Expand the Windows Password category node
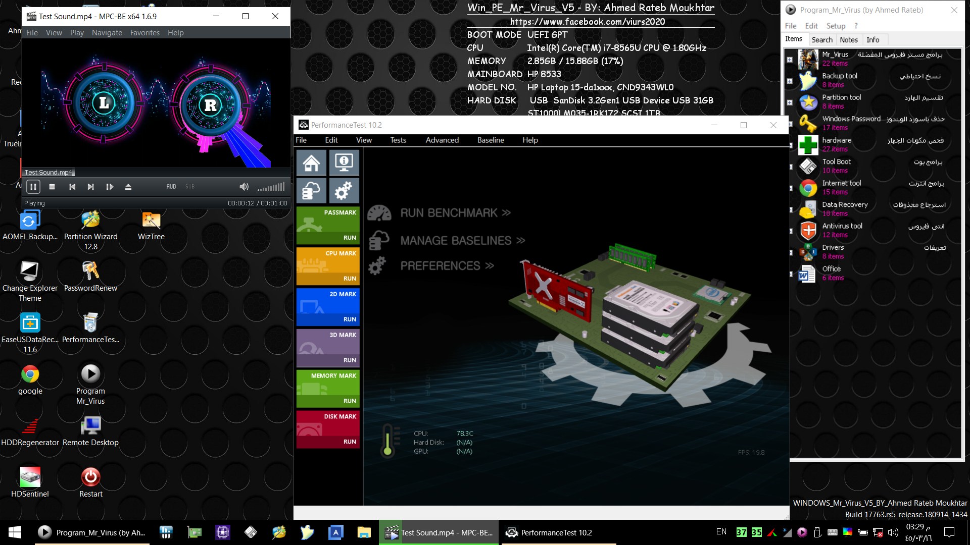The width and height of the screenshot is (970, 545). point(791,124)
